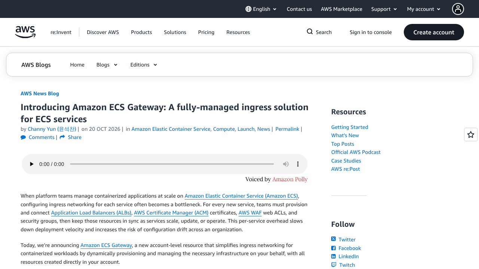Open the Pricing menu
This screenshot has width=479, height=269.
pos(206,32)
